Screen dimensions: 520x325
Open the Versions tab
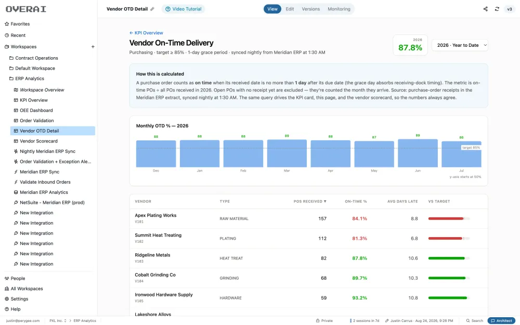coord(311,9)
